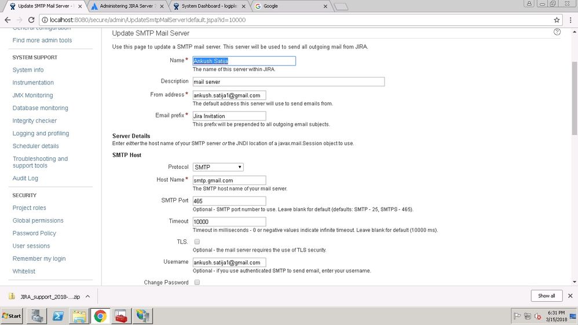
Task: Open the last taskbar application icon
Action: (x=142, y=316)
